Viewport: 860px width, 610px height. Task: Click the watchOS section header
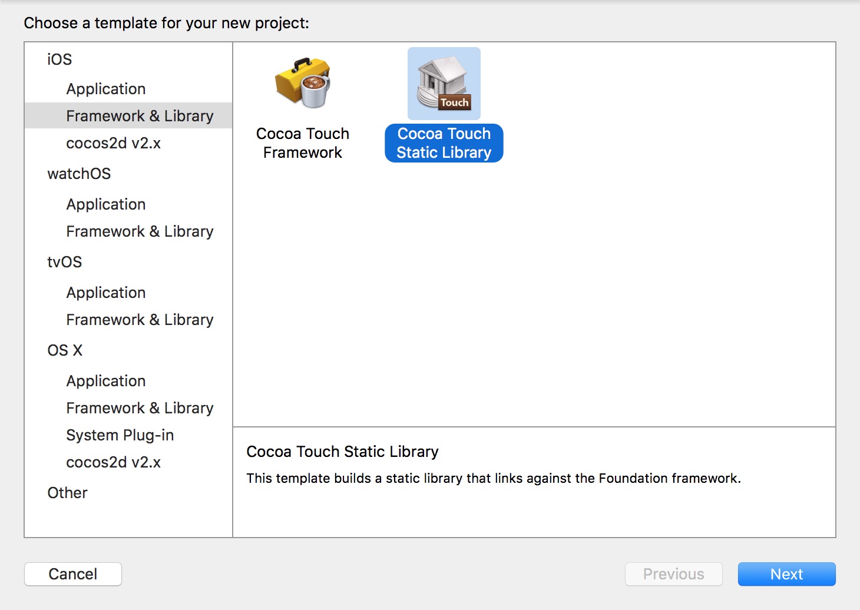pos(79,174)
